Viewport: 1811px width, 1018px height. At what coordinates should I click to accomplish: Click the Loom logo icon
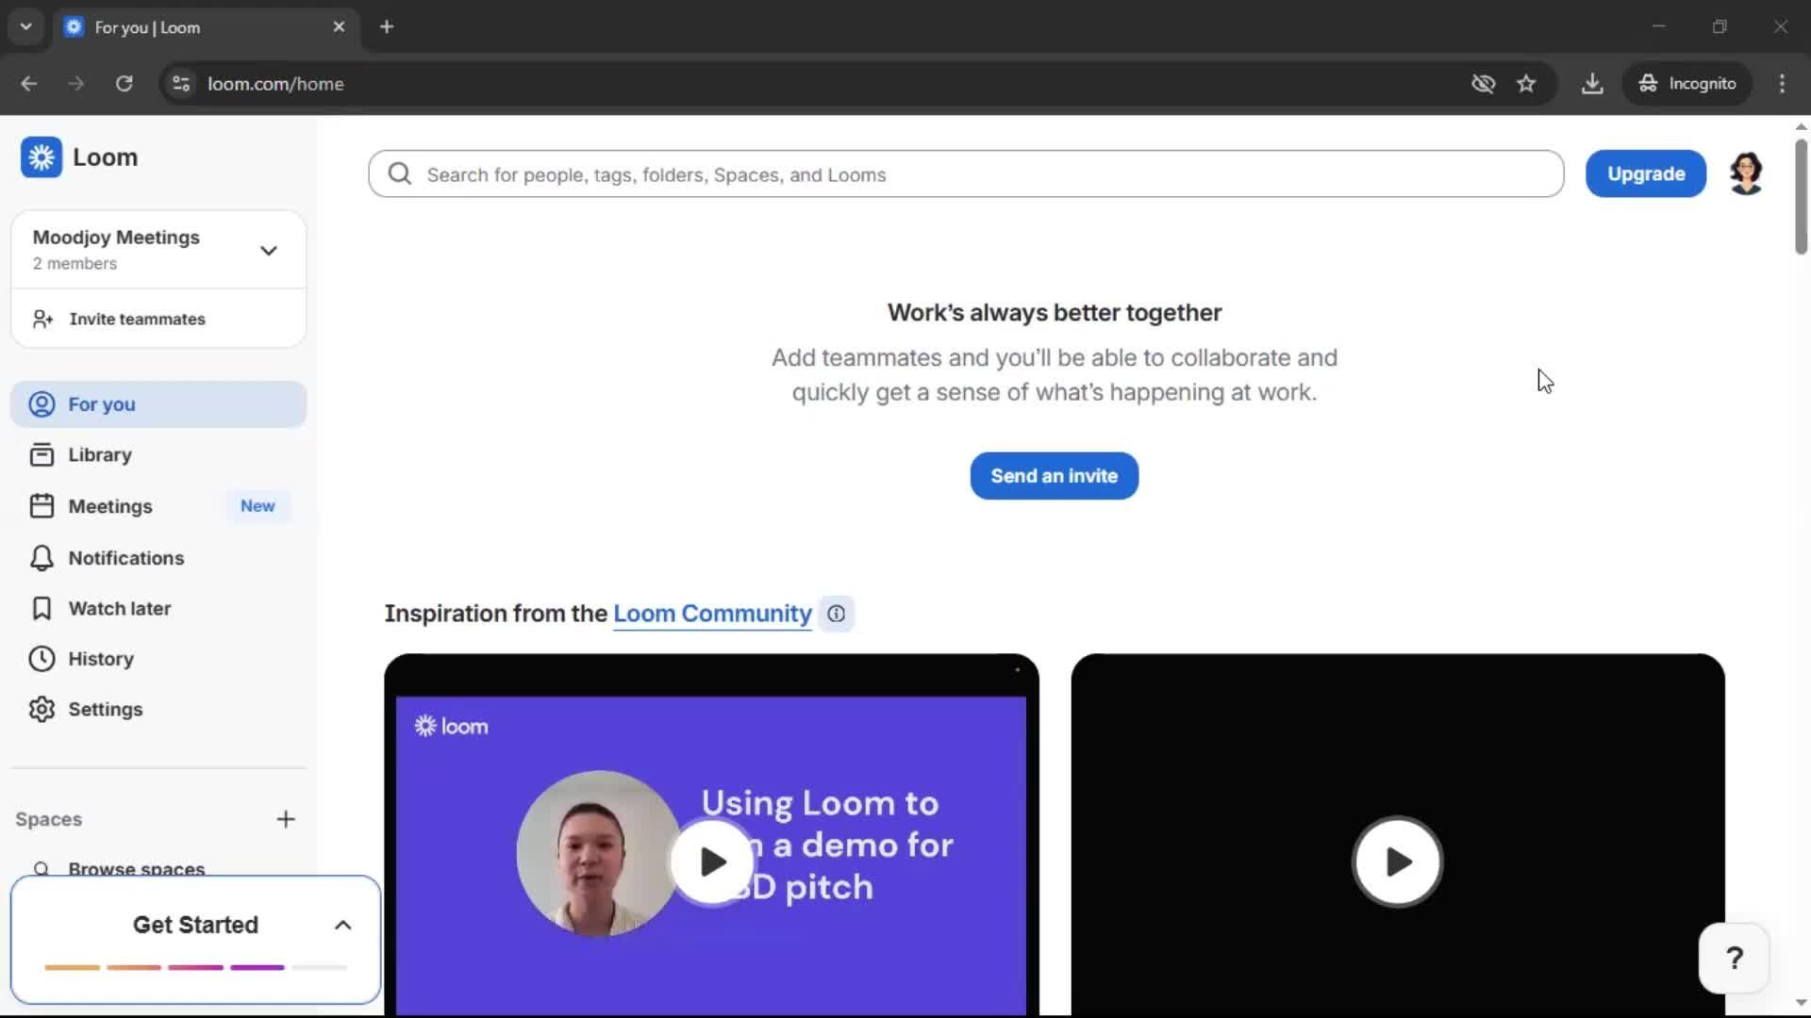[x=42, y=157]
